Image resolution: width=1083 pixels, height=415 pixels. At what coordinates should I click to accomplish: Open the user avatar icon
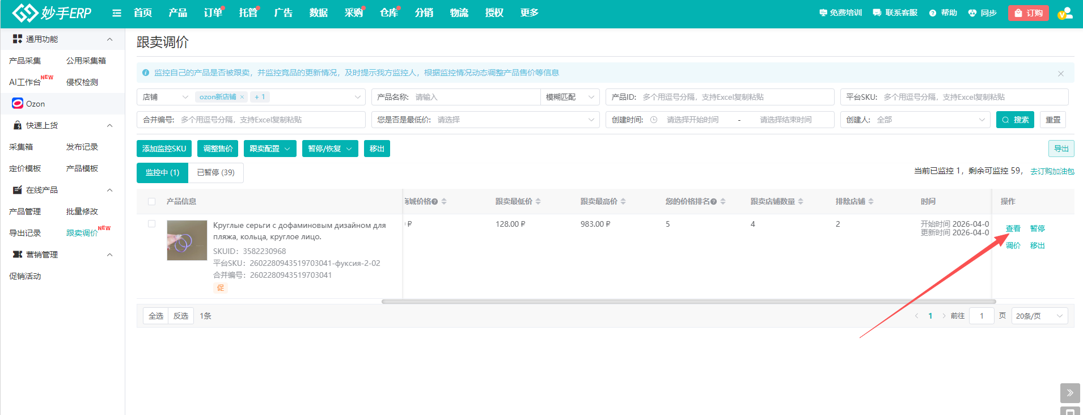pyautogui.click(x=1065, y=12)
